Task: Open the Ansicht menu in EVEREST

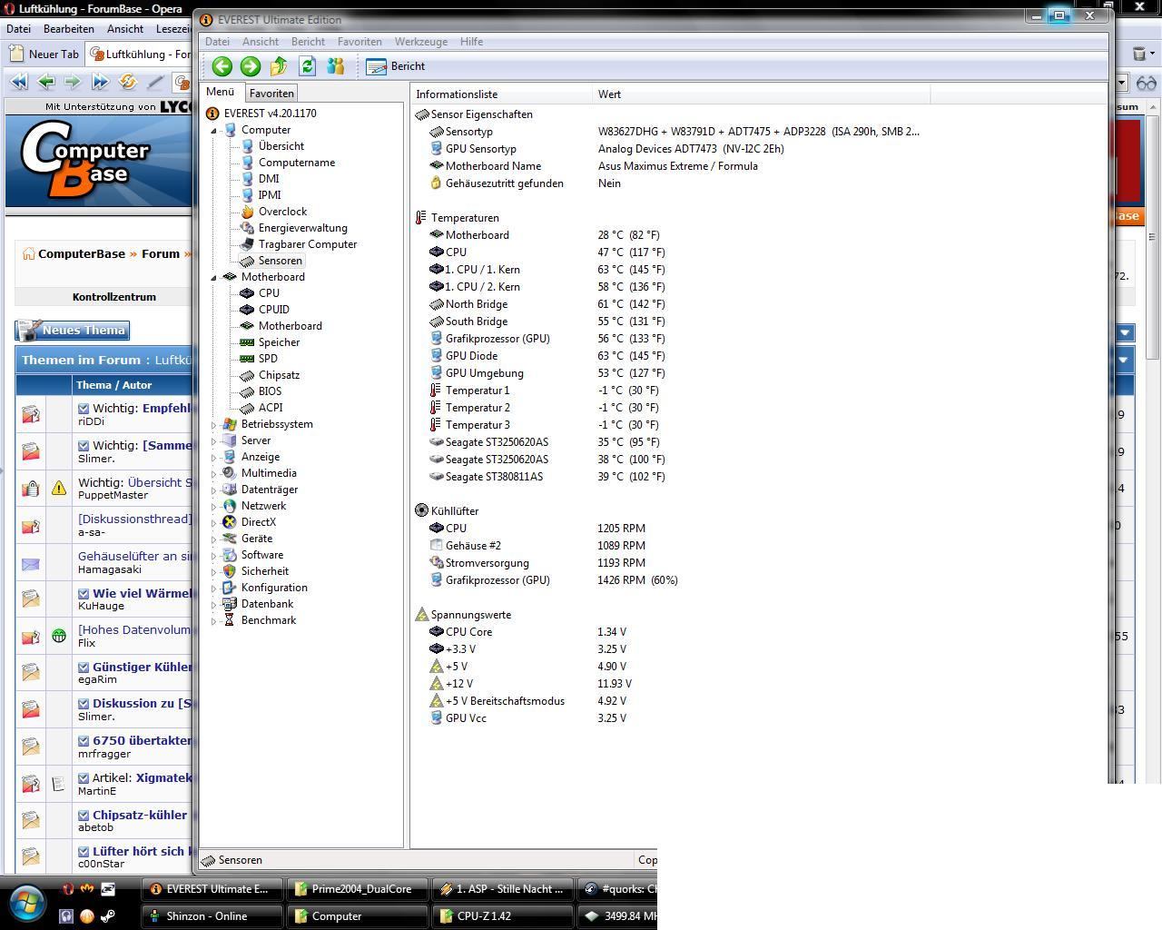Action: click(261, 42)
